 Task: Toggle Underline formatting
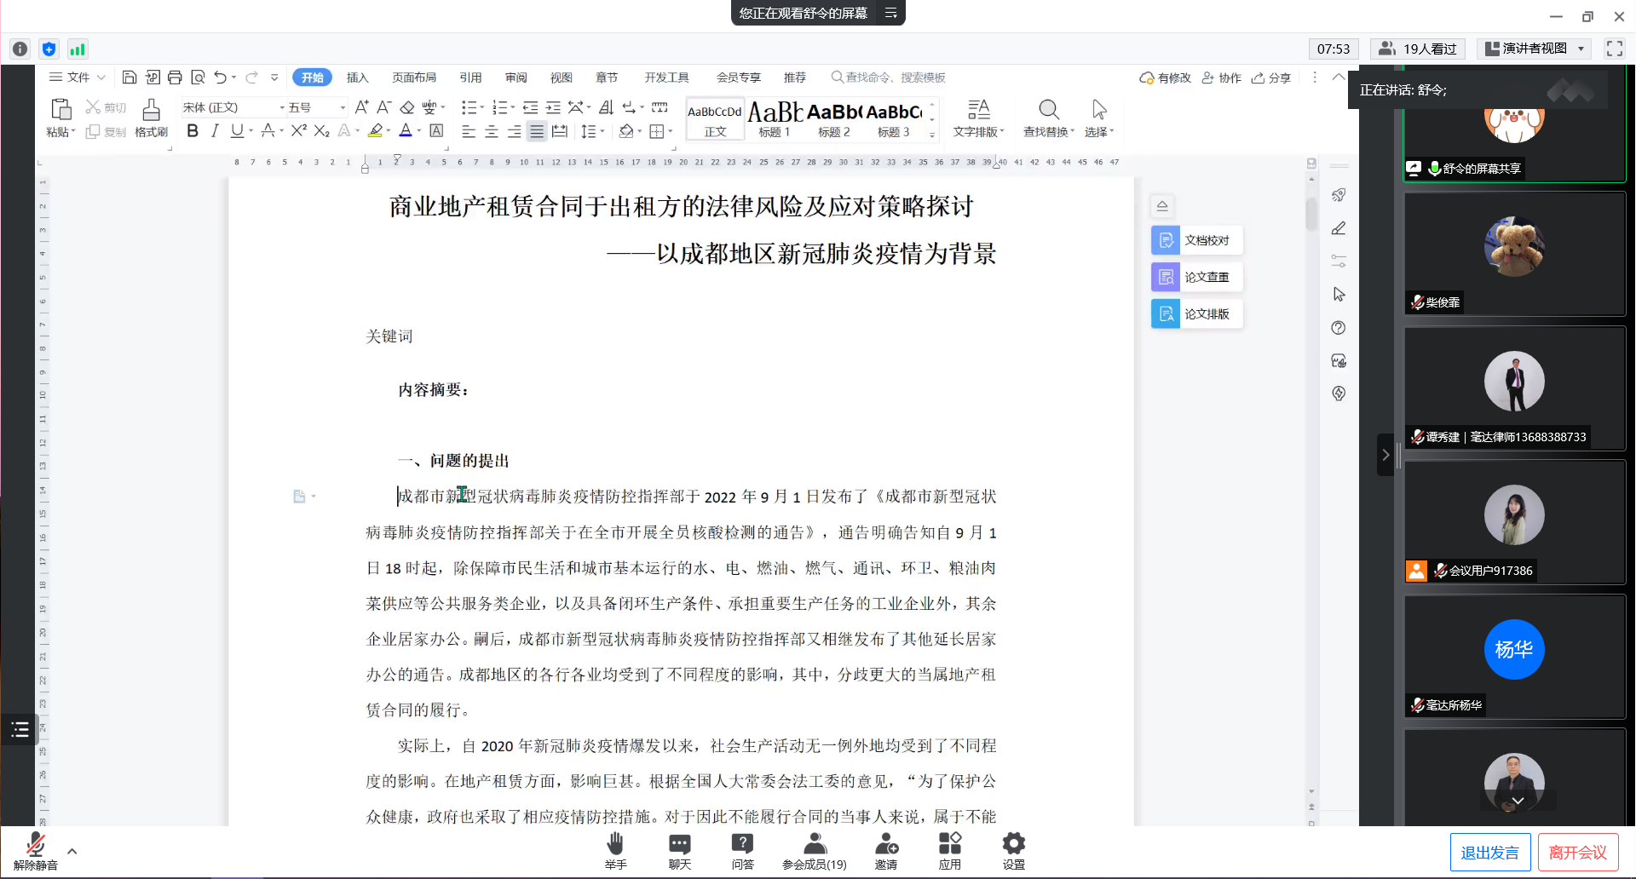237,131
